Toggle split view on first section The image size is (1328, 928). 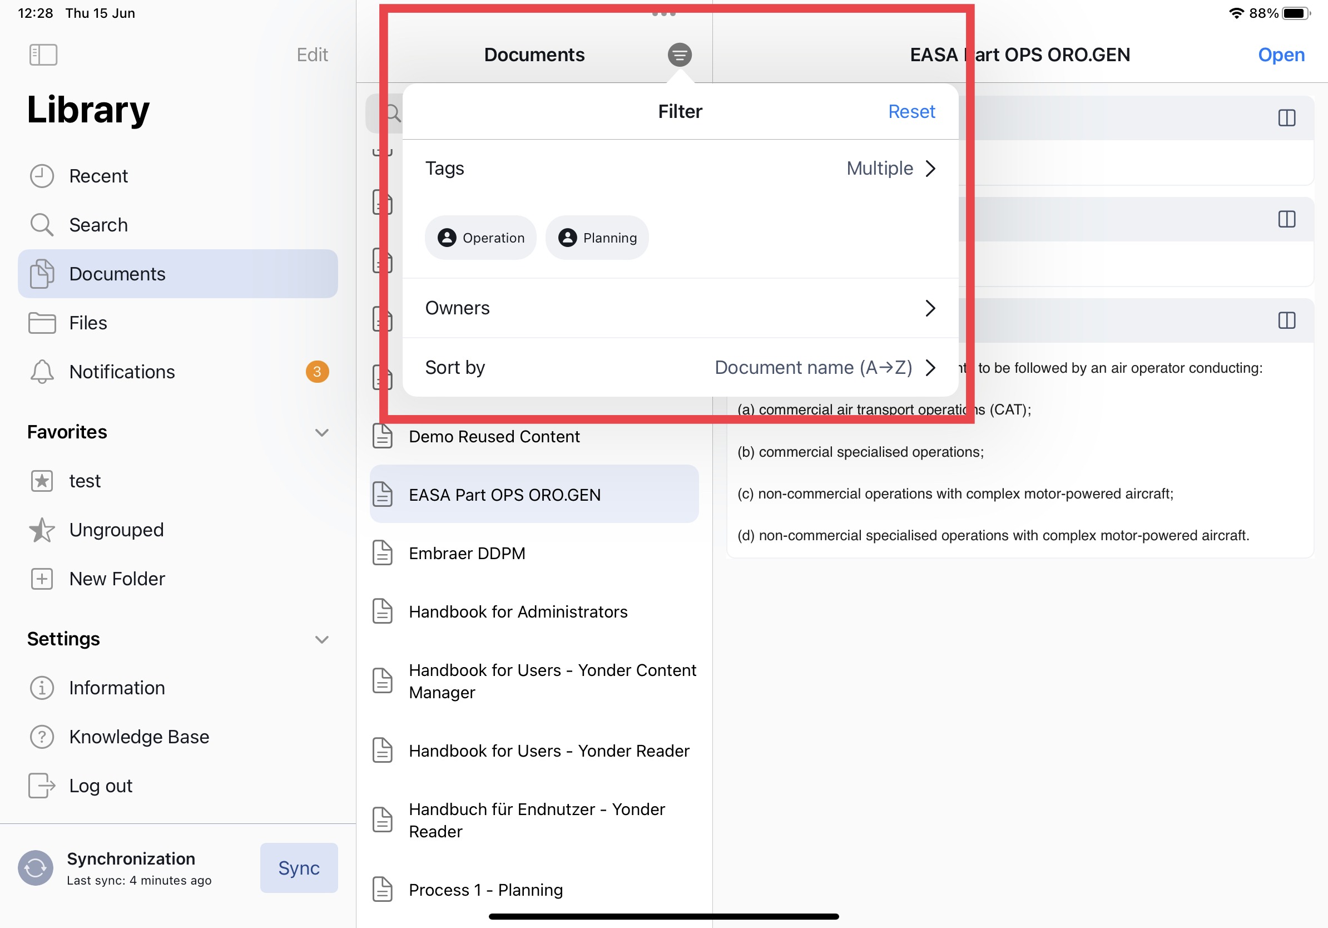(x=1286, y=118)
